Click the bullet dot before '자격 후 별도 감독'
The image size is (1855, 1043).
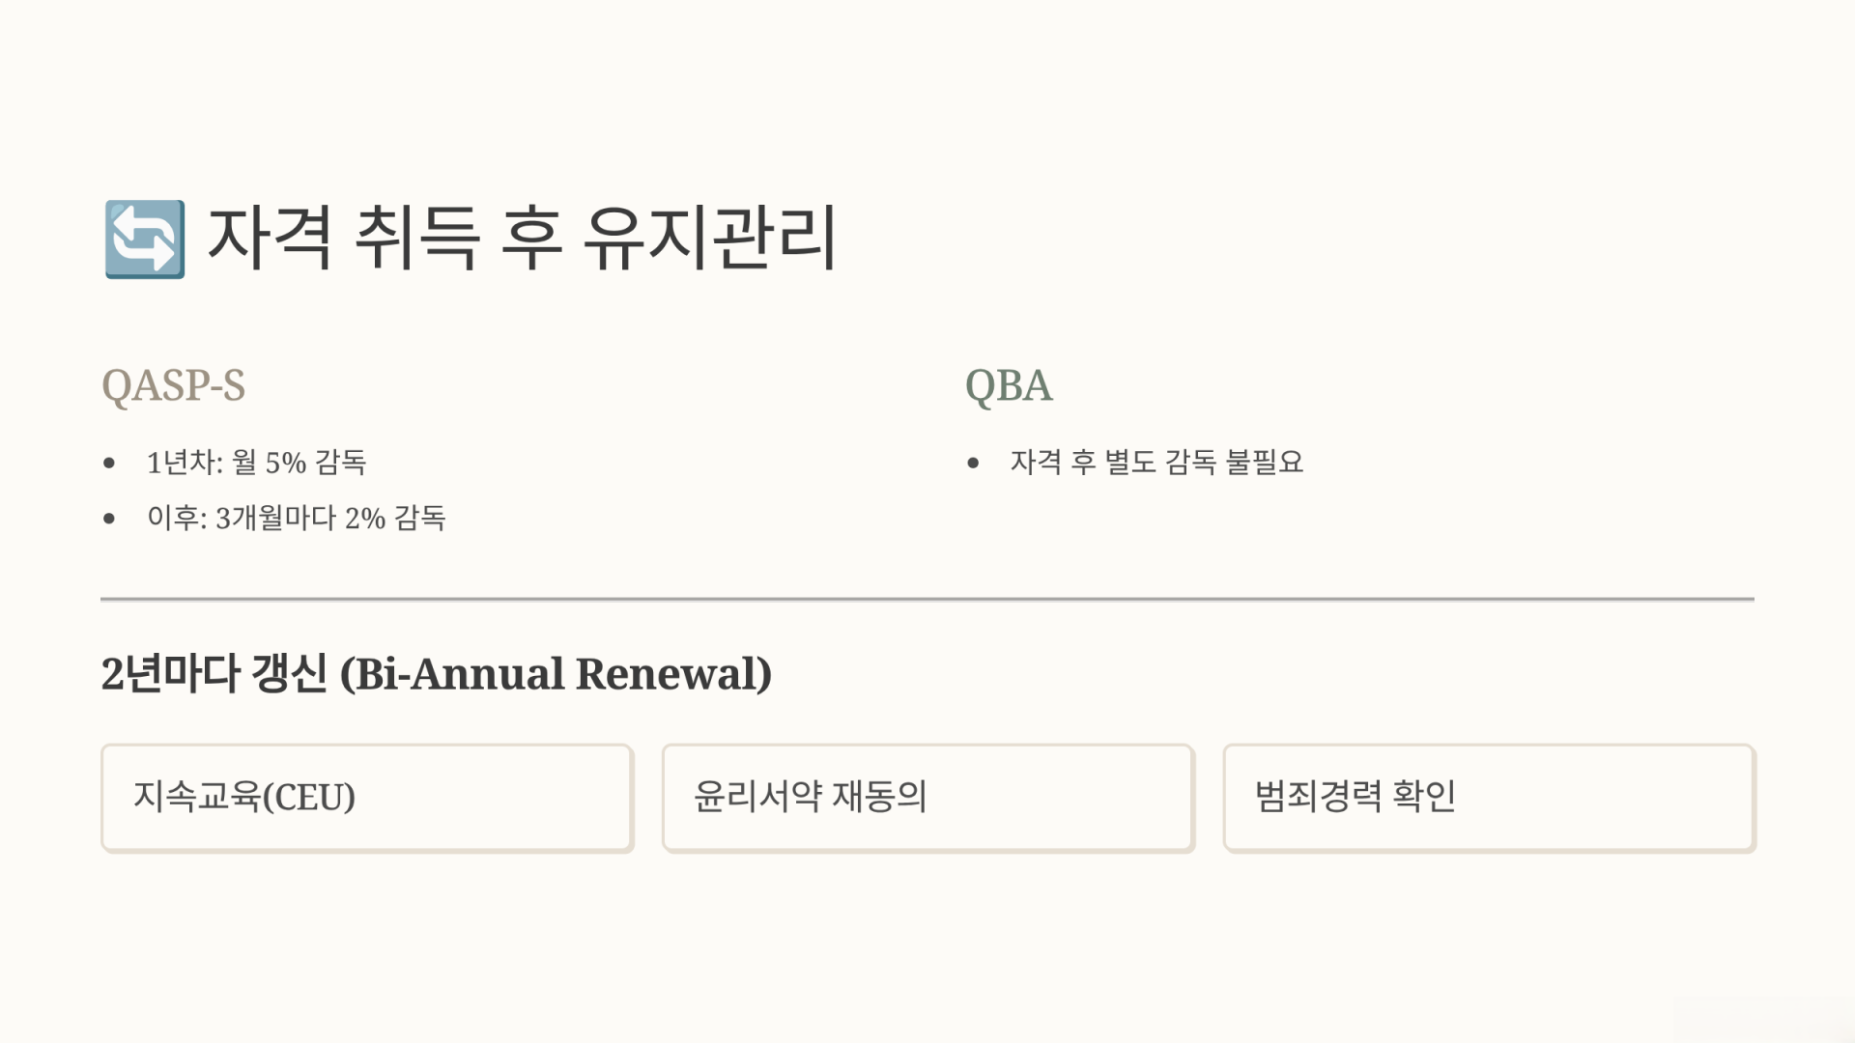pyautogui.click(x=973, y=464)
